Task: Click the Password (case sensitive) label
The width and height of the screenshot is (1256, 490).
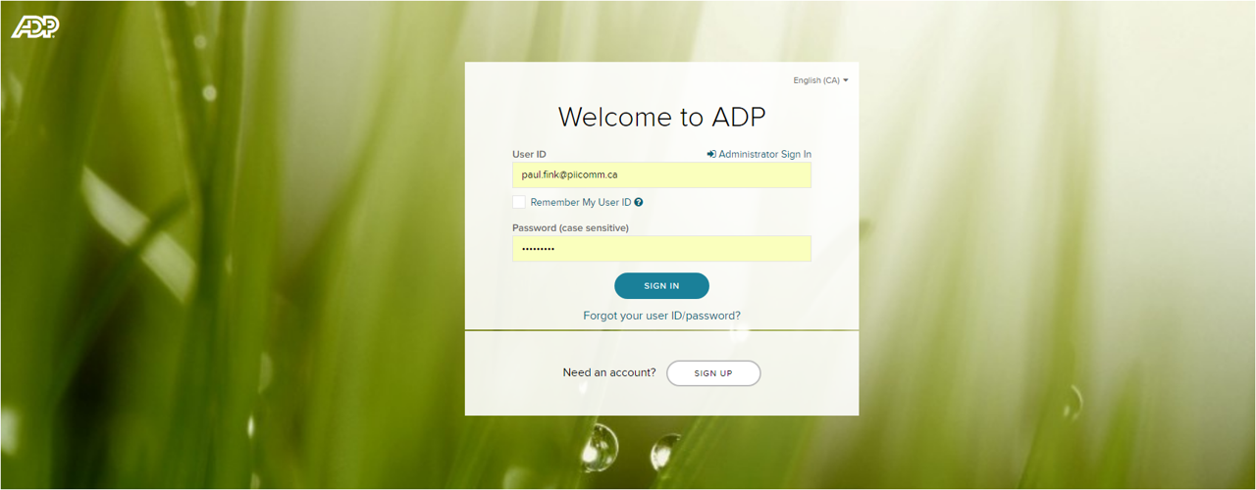Action: [570, 228]
